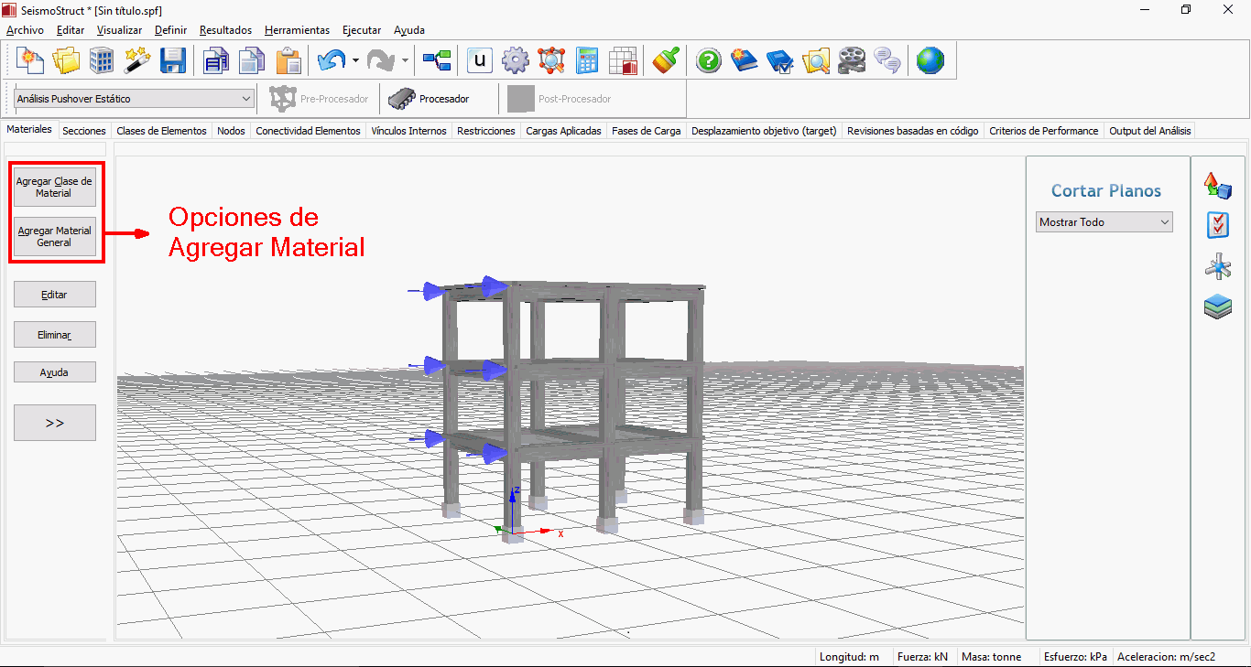Open the Wizard magic wand tool
Screen dimensions: 1251x667
click(137, 61)
